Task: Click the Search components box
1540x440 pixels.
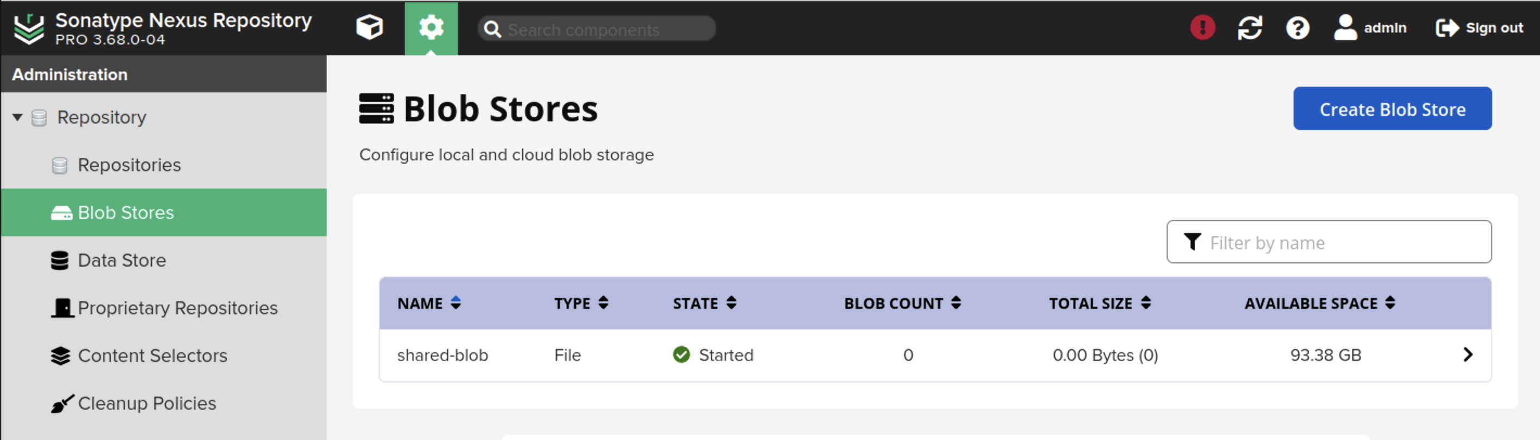Action: (x=596, y=29)
